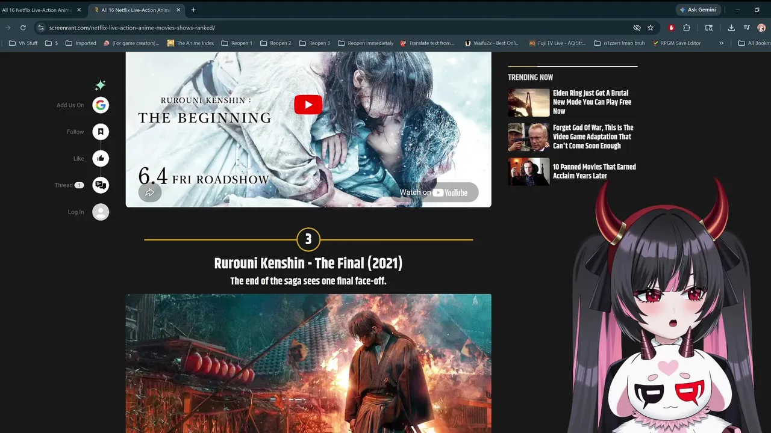Open the Fuji TV Live bookmark
Screen dimensions: 771x433
click(x=557, y=43)
